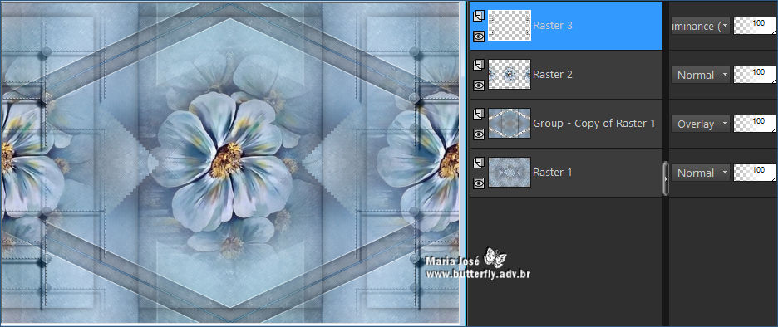Open blend mode dropdown for Raster 3
This screenshot has height=327, width=778.
click(x=700, y=26)
